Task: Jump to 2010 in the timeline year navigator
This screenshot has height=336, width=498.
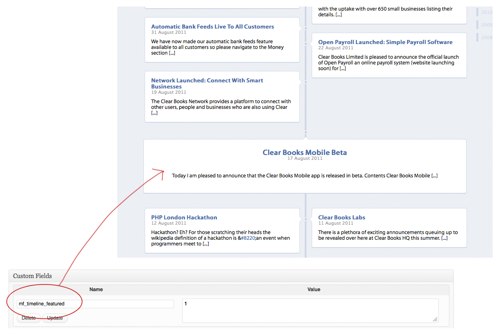Action: click(x=486, y=12)
